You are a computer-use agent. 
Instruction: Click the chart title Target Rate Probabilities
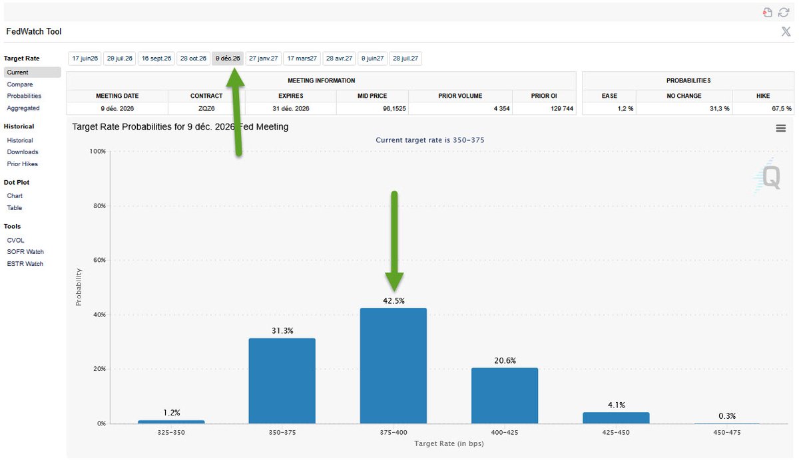[x=180, y=126]
